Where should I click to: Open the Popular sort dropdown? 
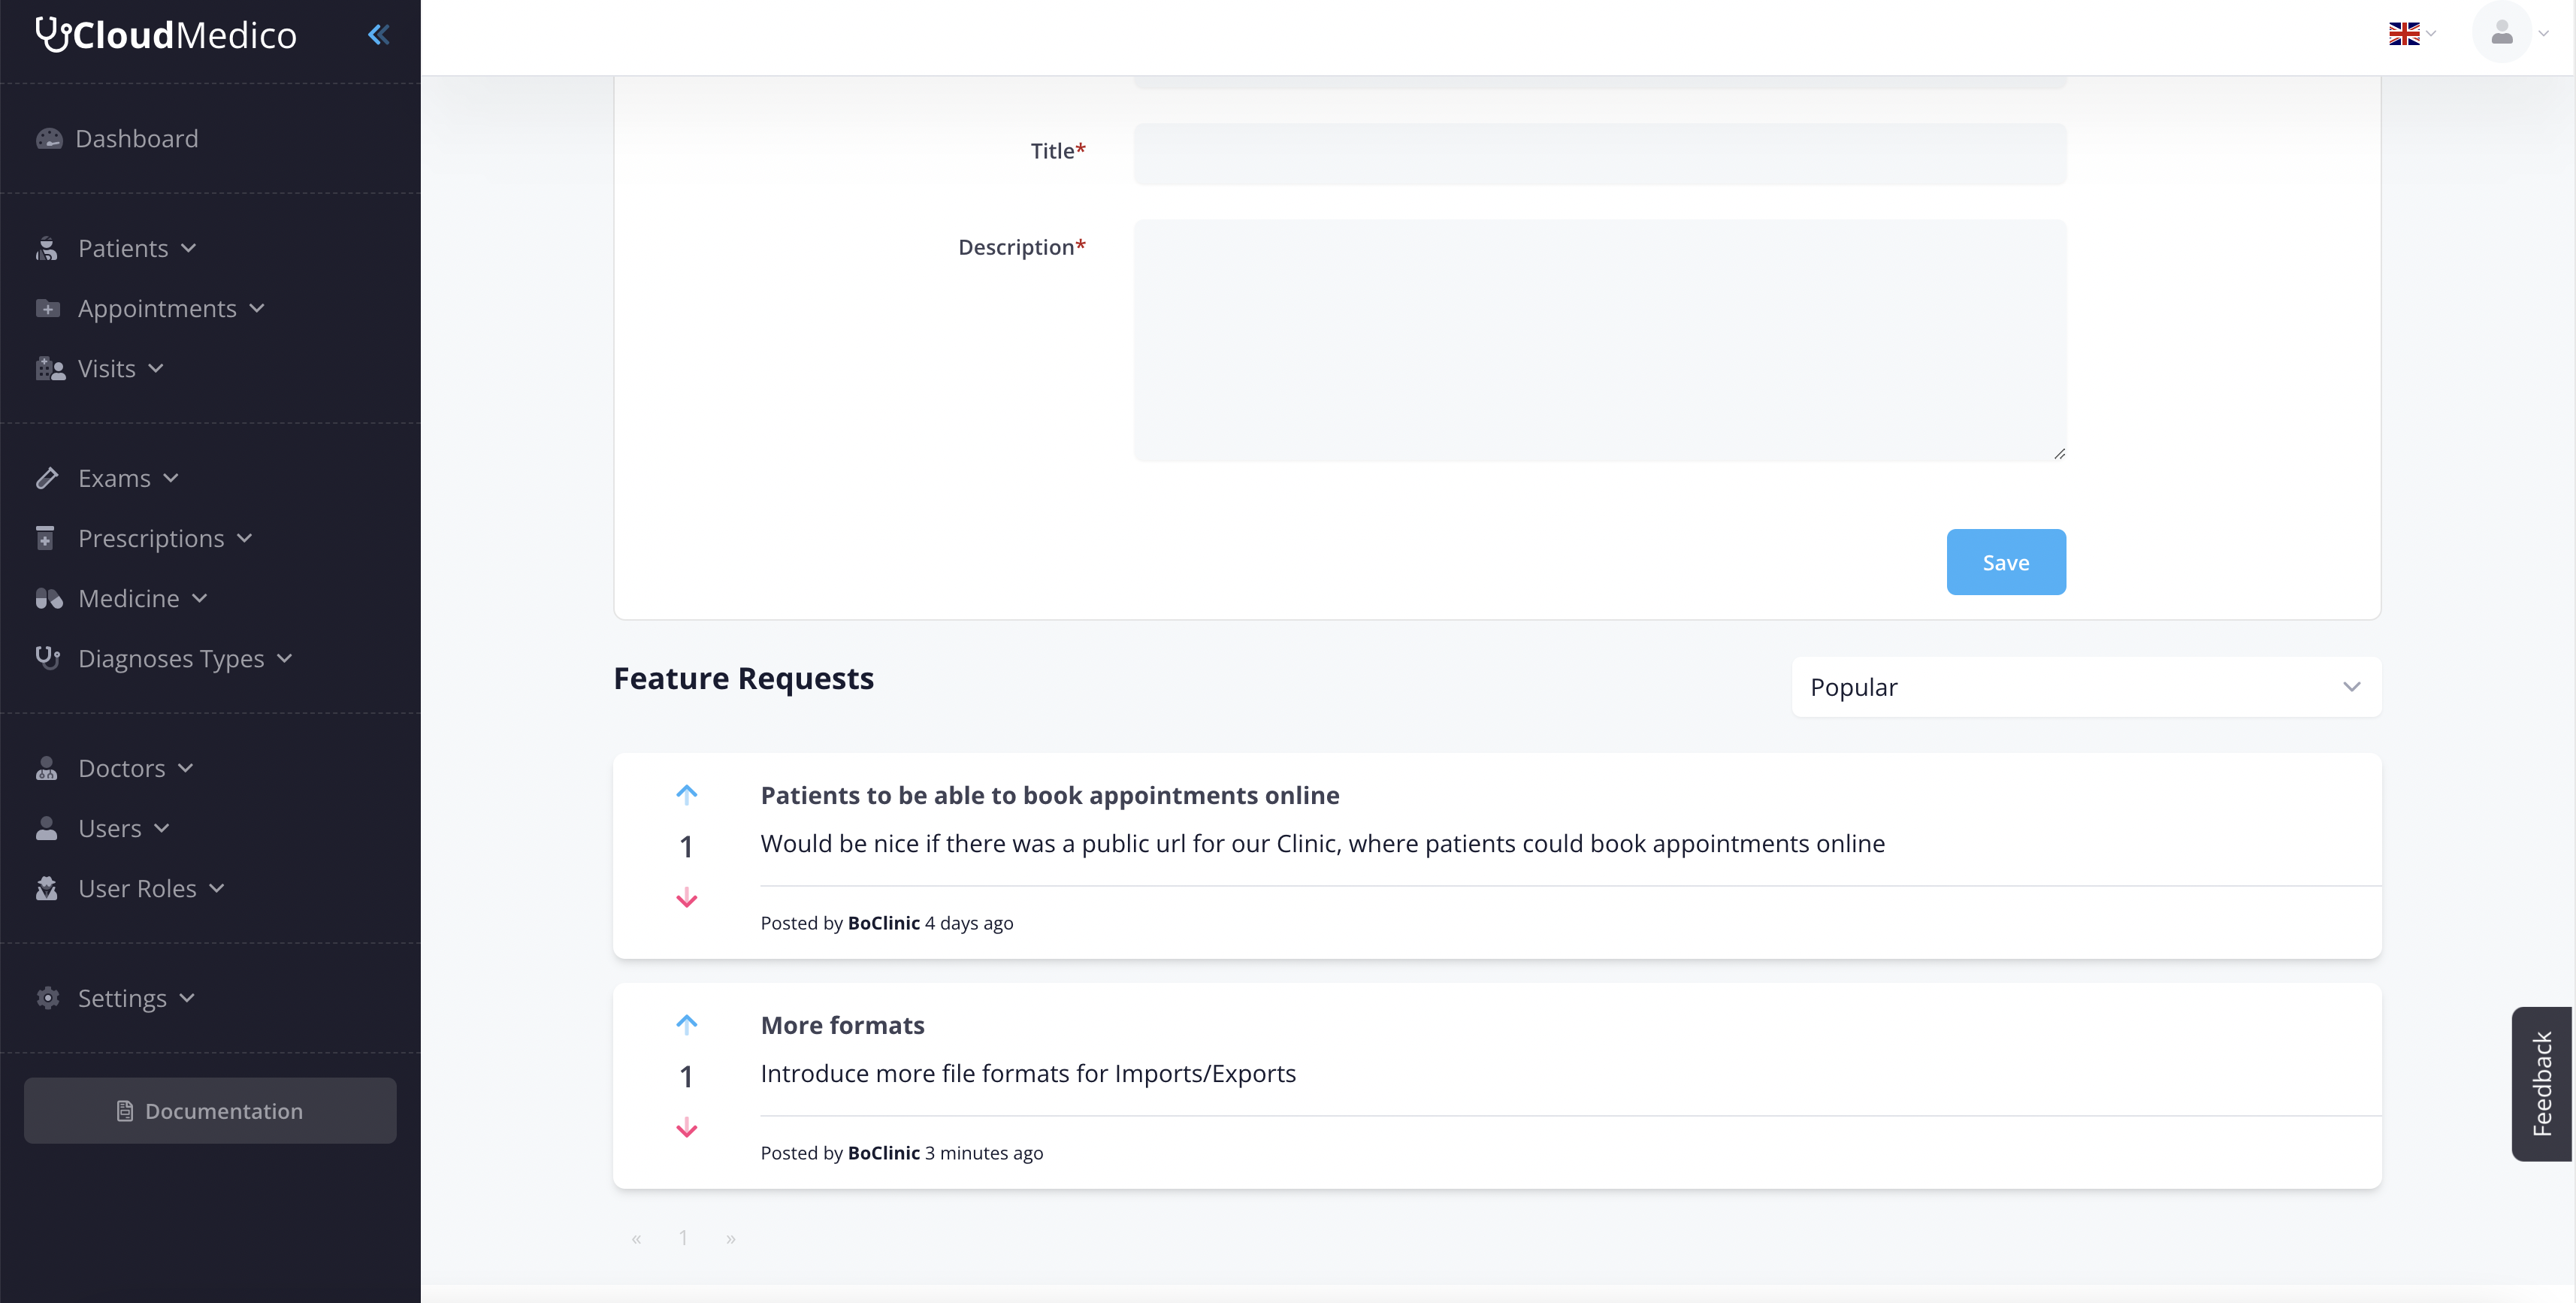tap(2086, 687)
